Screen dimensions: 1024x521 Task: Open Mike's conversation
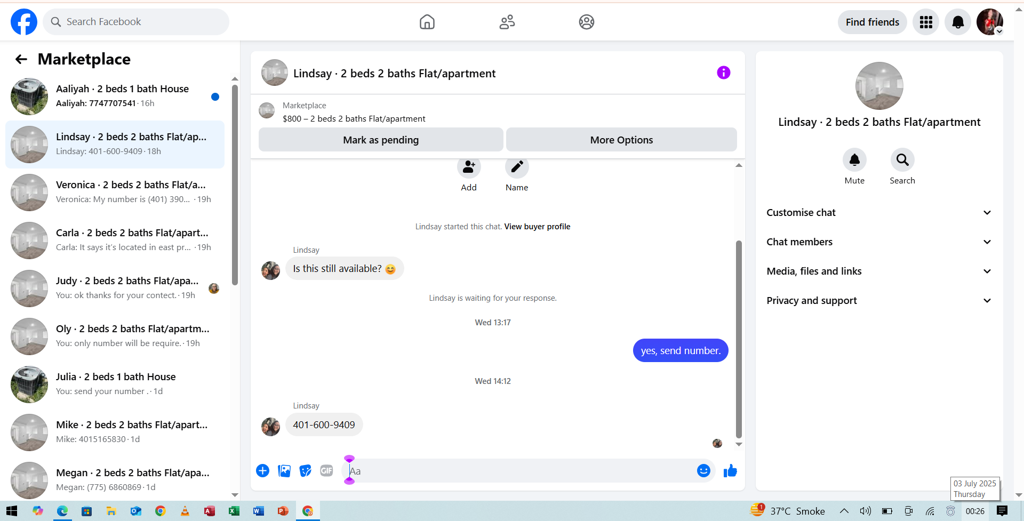click(x=115, y=432)
